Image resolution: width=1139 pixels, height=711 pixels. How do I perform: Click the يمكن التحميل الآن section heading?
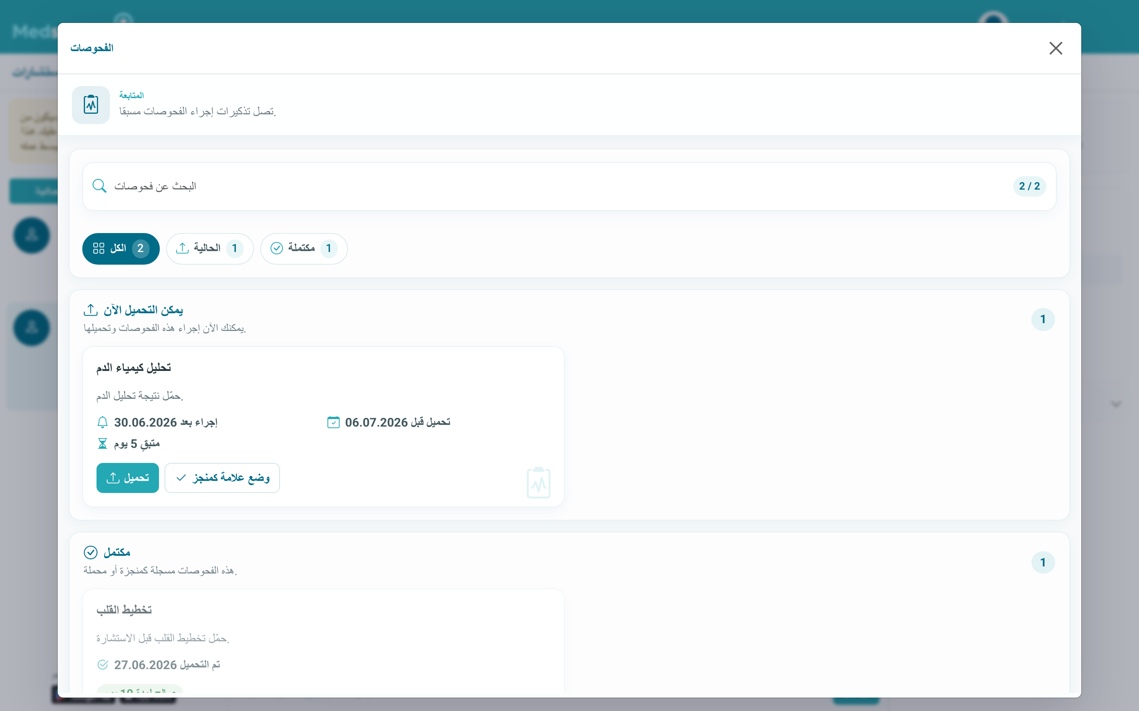144,310
